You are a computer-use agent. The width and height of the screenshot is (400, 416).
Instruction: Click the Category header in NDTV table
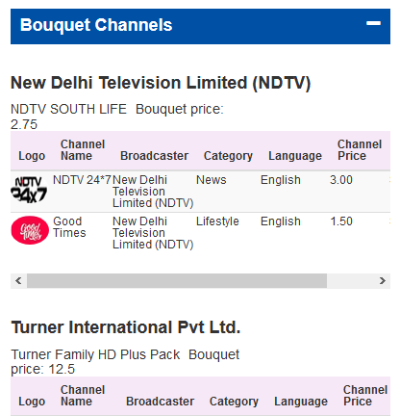(228, 156)
